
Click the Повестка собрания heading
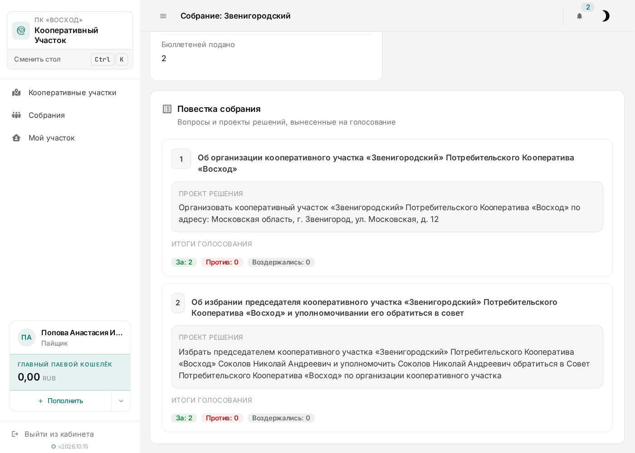pos(219,109)
